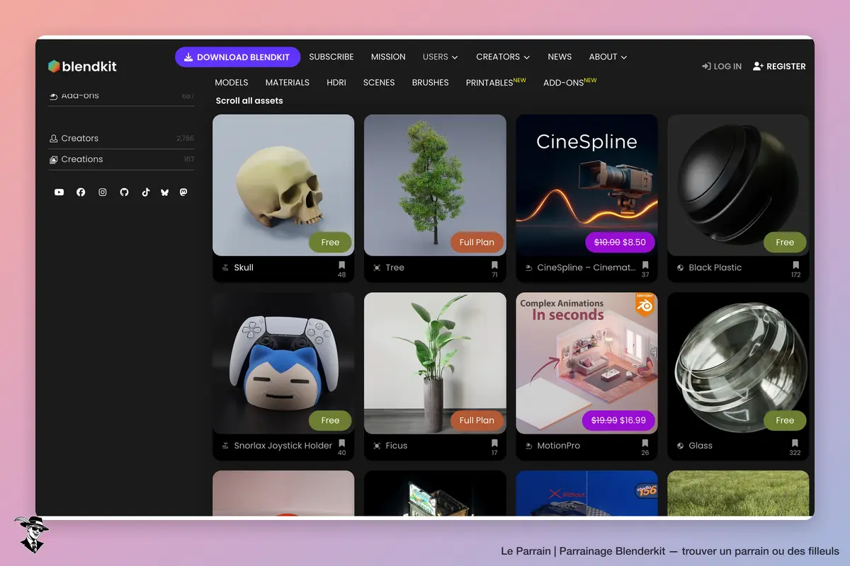Open the Mastodon social link icon
The image size is (850, 566).
pyautogui.click(x=184, y=192)
